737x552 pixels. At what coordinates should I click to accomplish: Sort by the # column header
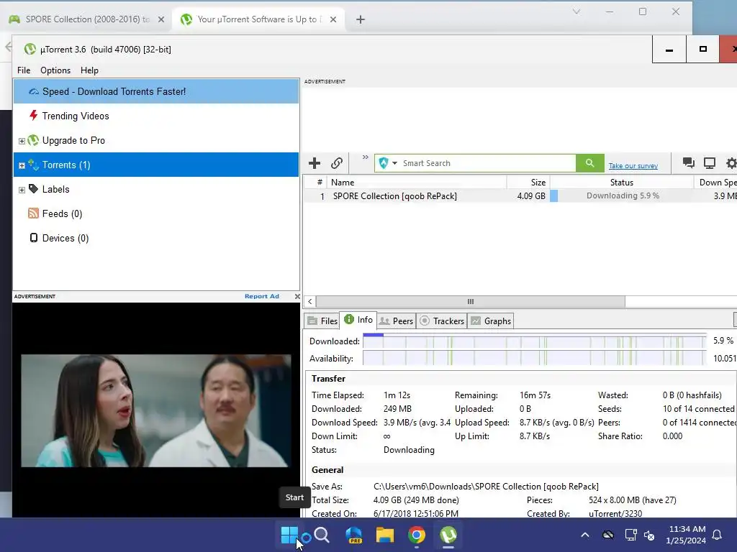(x=320, y=182)
